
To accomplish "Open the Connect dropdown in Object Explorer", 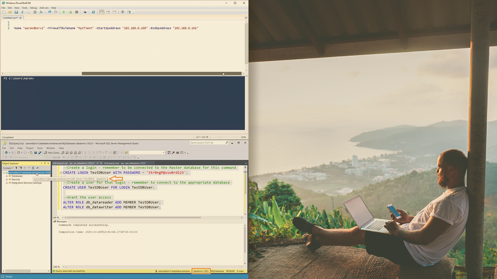I will point(8,168).
